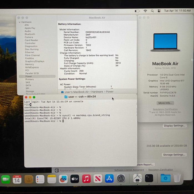Image resolution: width=194 pixels, height=194 pixels.
Task: Open Regulatory Certification link in About window
Action: pos(165,109)
